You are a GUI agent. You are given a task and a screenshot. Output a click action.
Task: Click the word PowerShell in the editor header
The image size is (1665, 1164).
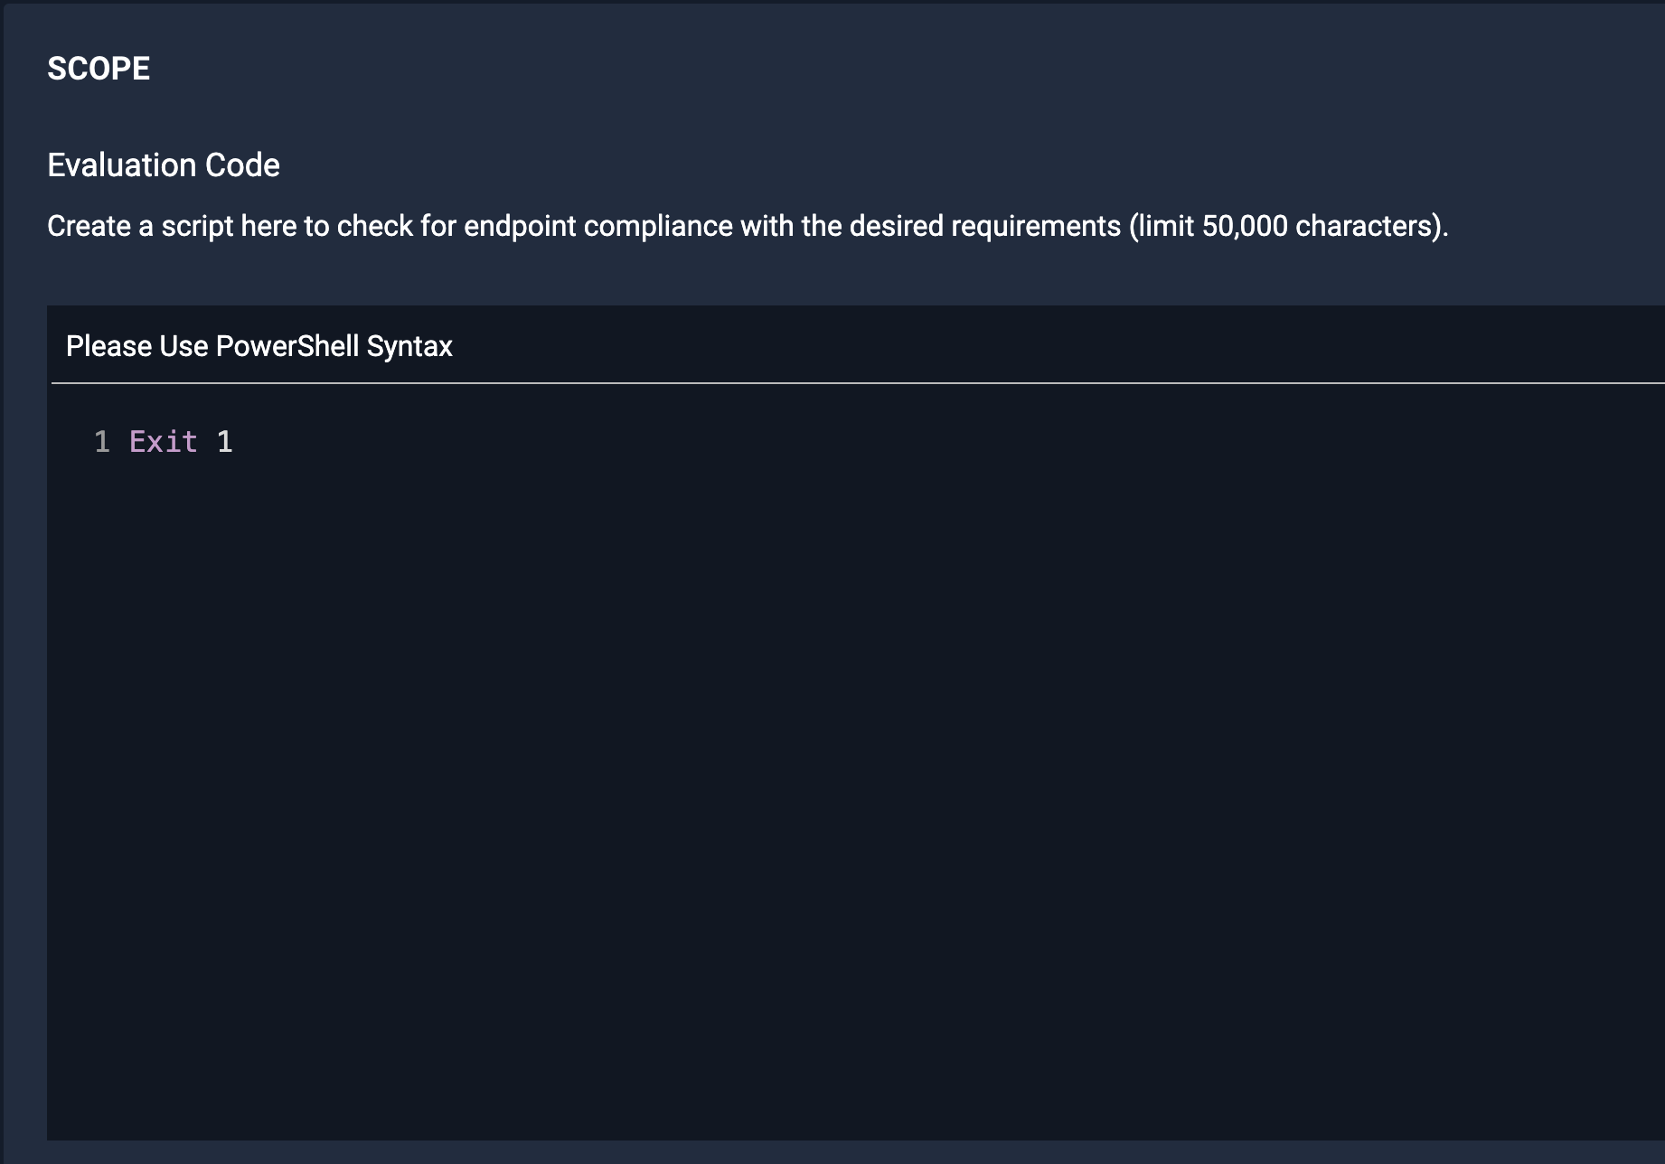click(287, 346)
